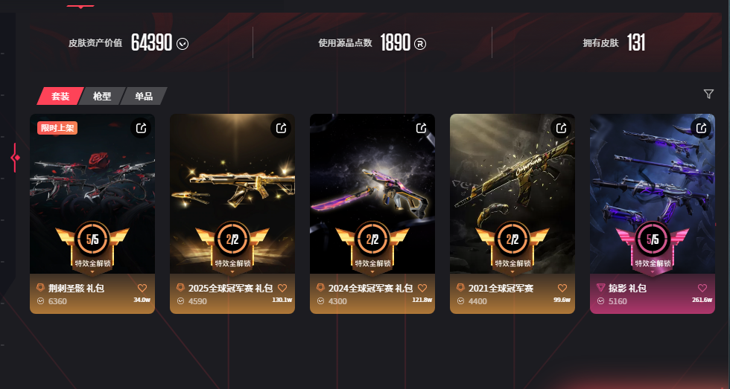Favorite the 2025全球冠军赛 礼包 with heart
Image resolution: width=730 pixels, height=389 pixels.
coord(282,288)
